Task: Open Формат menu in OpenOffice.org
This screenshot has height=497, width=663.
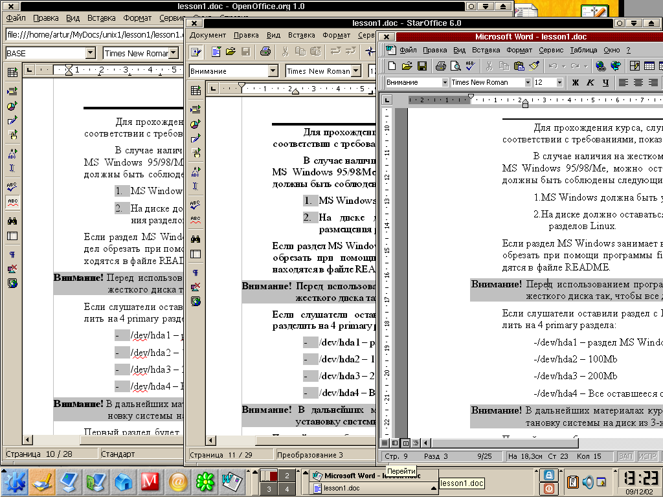Action: tap(137, 17)
